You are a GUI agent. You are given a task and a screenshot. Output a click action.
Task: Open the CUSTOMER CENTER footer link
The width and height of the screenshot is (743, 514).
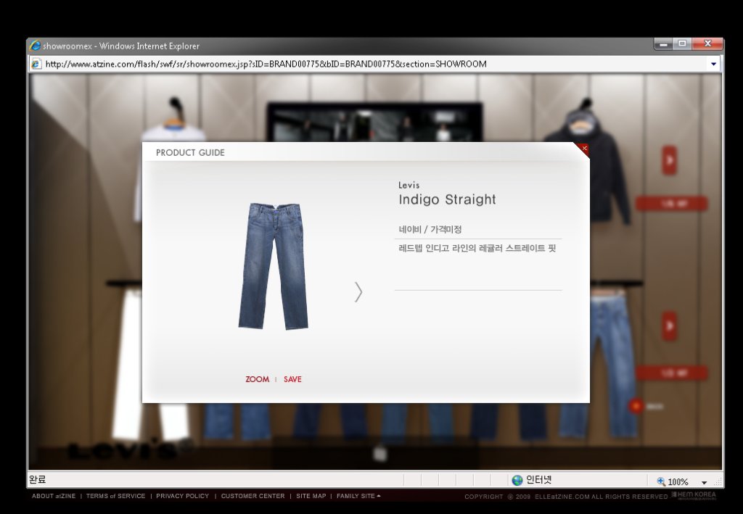(x=253, y=496)
